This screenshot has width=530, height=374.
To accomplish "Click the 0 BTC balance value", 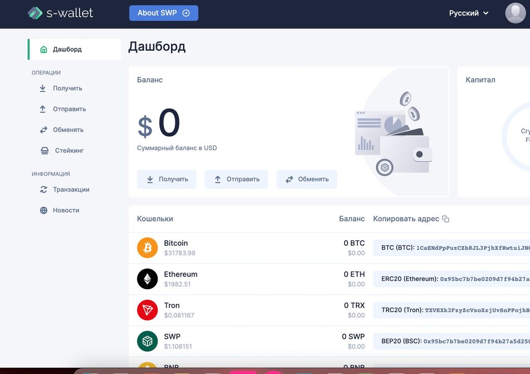I will [x=354, y=243].
